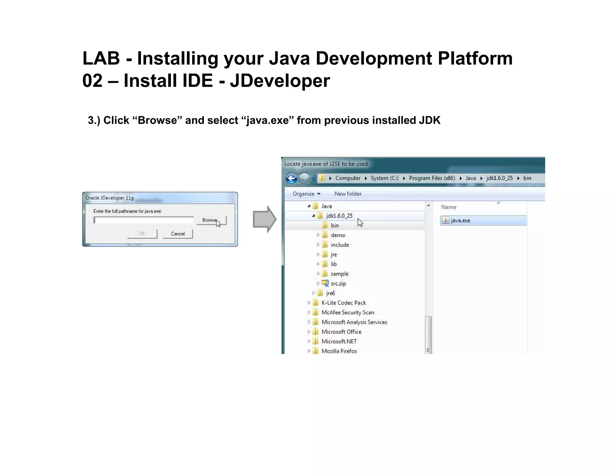Expand the K-Lite Codec Pack node
This screenshot has width=614, height=474.
coord(309,303)
